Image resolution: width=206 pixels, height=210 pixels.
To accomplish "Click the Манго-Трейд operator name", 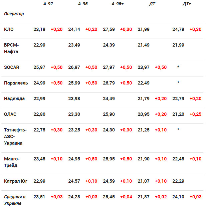I will (12, 162).
